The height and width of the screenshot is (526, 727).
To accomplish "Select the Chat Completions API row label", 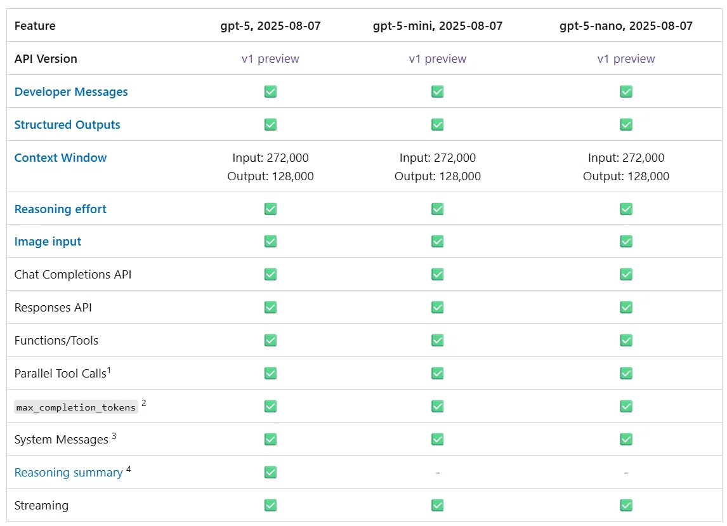I will (x=73, y=275).
